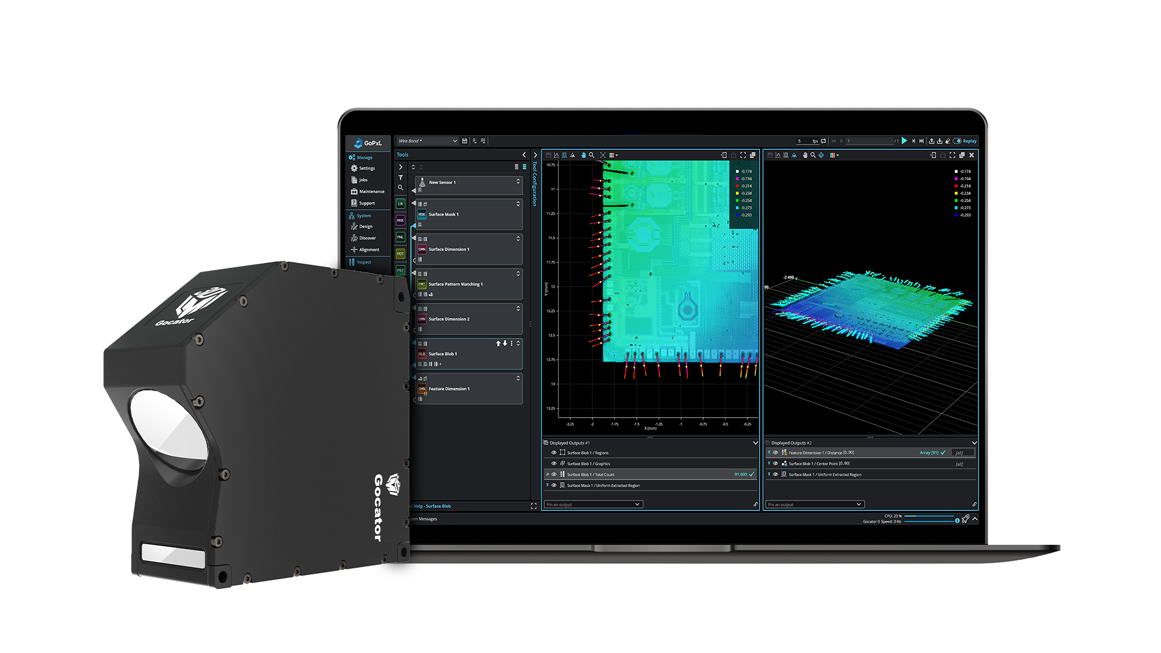Toggle visibility of Feature Dimension 1 / Distance

click(x=775, y=453)
